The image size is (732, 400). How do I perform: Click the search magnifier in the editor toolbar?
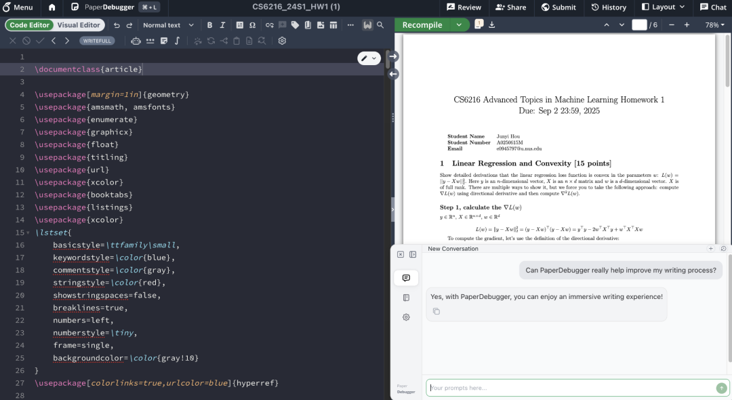(380, 24)
